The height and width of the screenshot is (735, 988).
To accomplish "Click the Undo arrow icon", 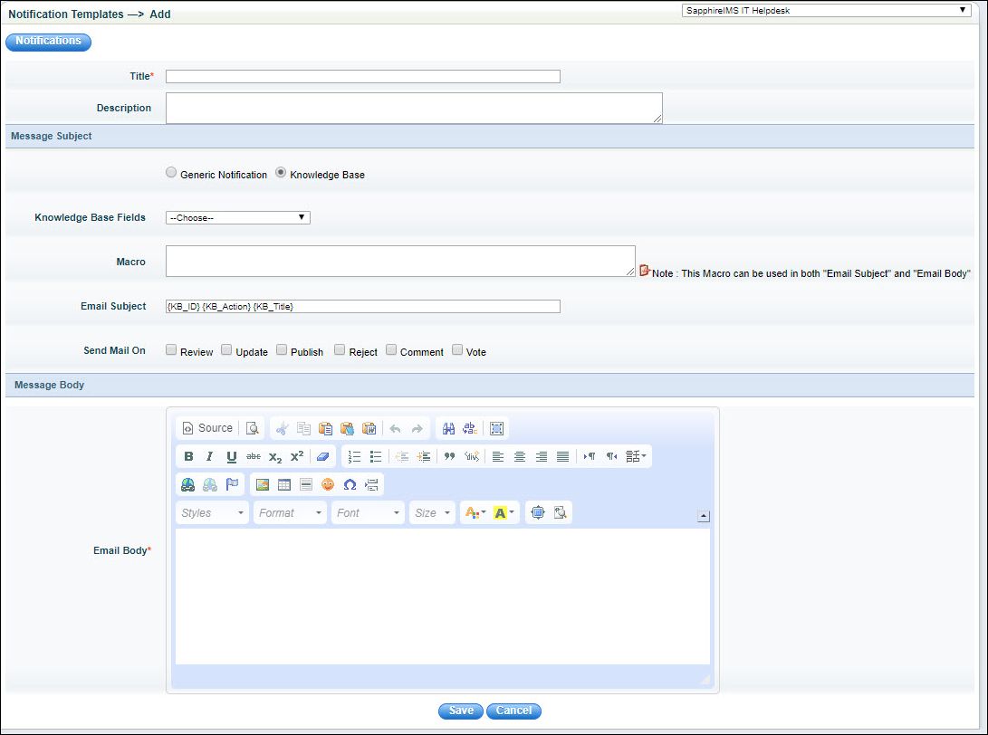I will coord(395,428).
